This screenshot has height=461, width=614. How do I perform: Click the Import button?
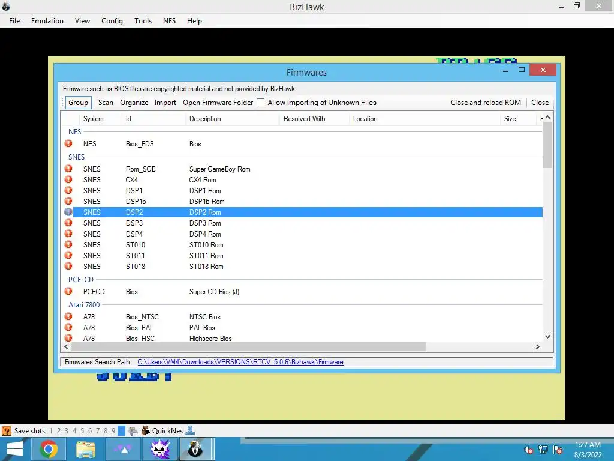pos(165,102)
